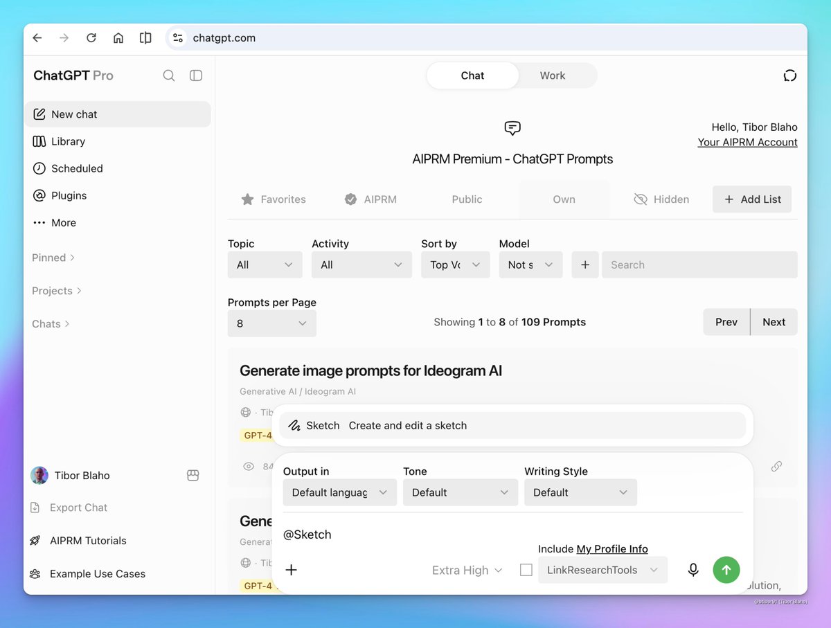Open the Library item
The width and height of the screenshot is (831, 628).
pos(118,141)
